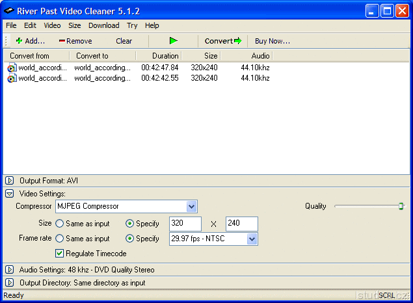413x303 pixels.
Task: Click the River Past app title icon
Action: coord(10,11)
